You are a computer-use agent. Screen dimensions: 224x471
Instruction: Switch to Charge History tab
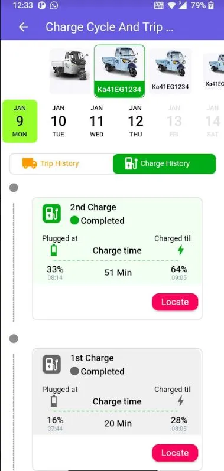[164, 163]
